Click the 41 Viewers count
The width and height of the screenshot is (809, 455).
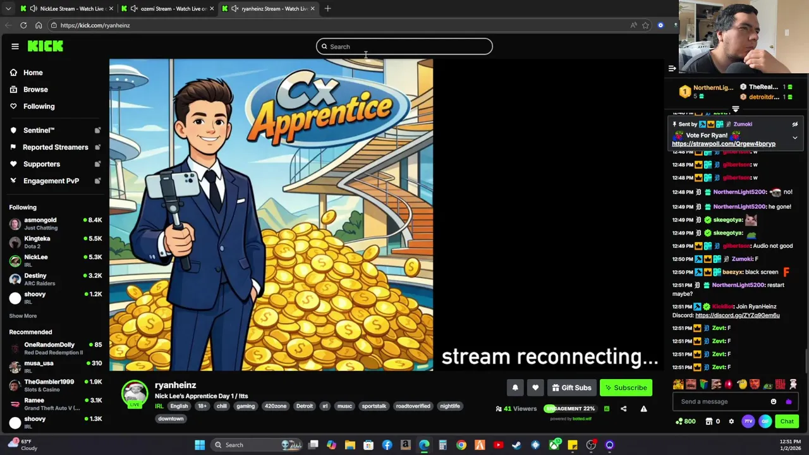tap(516, 409)
